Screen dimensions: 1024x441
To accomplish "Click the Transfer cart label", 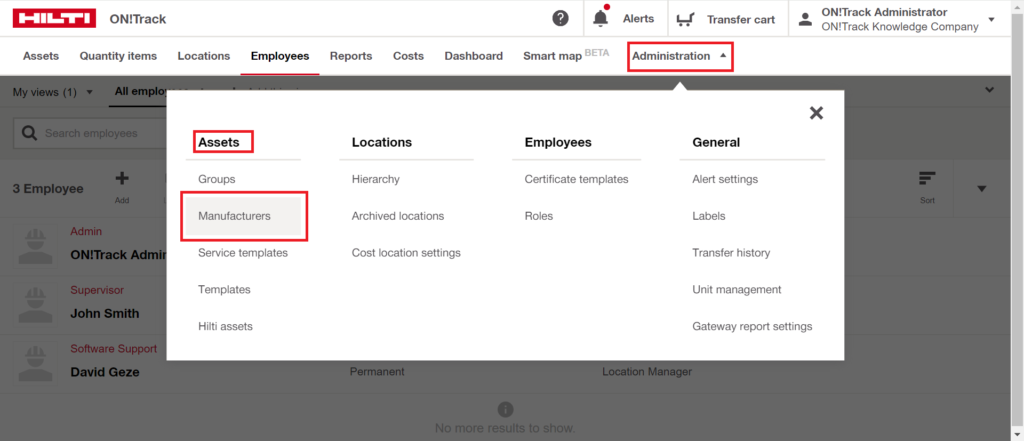I will coord(741,20).
